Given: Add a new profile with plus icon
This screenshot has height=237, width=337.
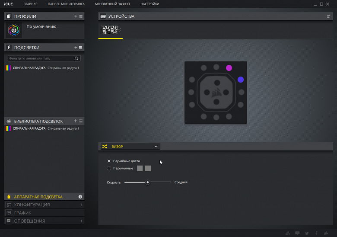Looking at the screenshot, I should (x=76, y=16).
